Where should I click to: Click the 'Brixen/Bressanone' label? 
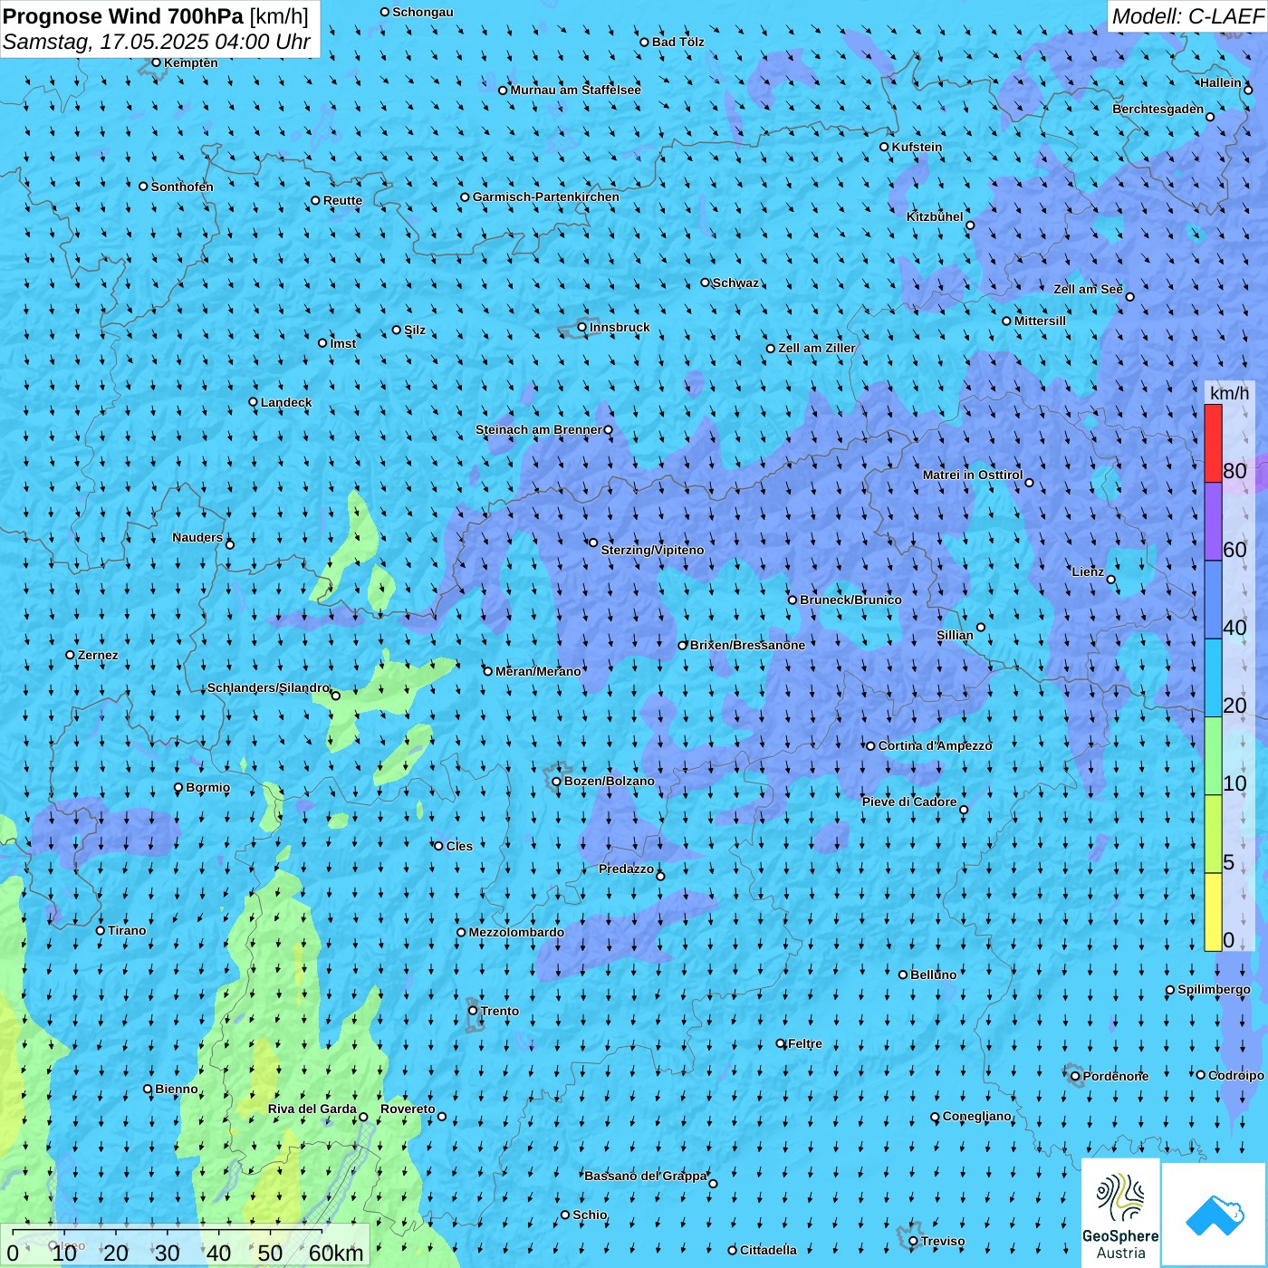tap(747, 645)
